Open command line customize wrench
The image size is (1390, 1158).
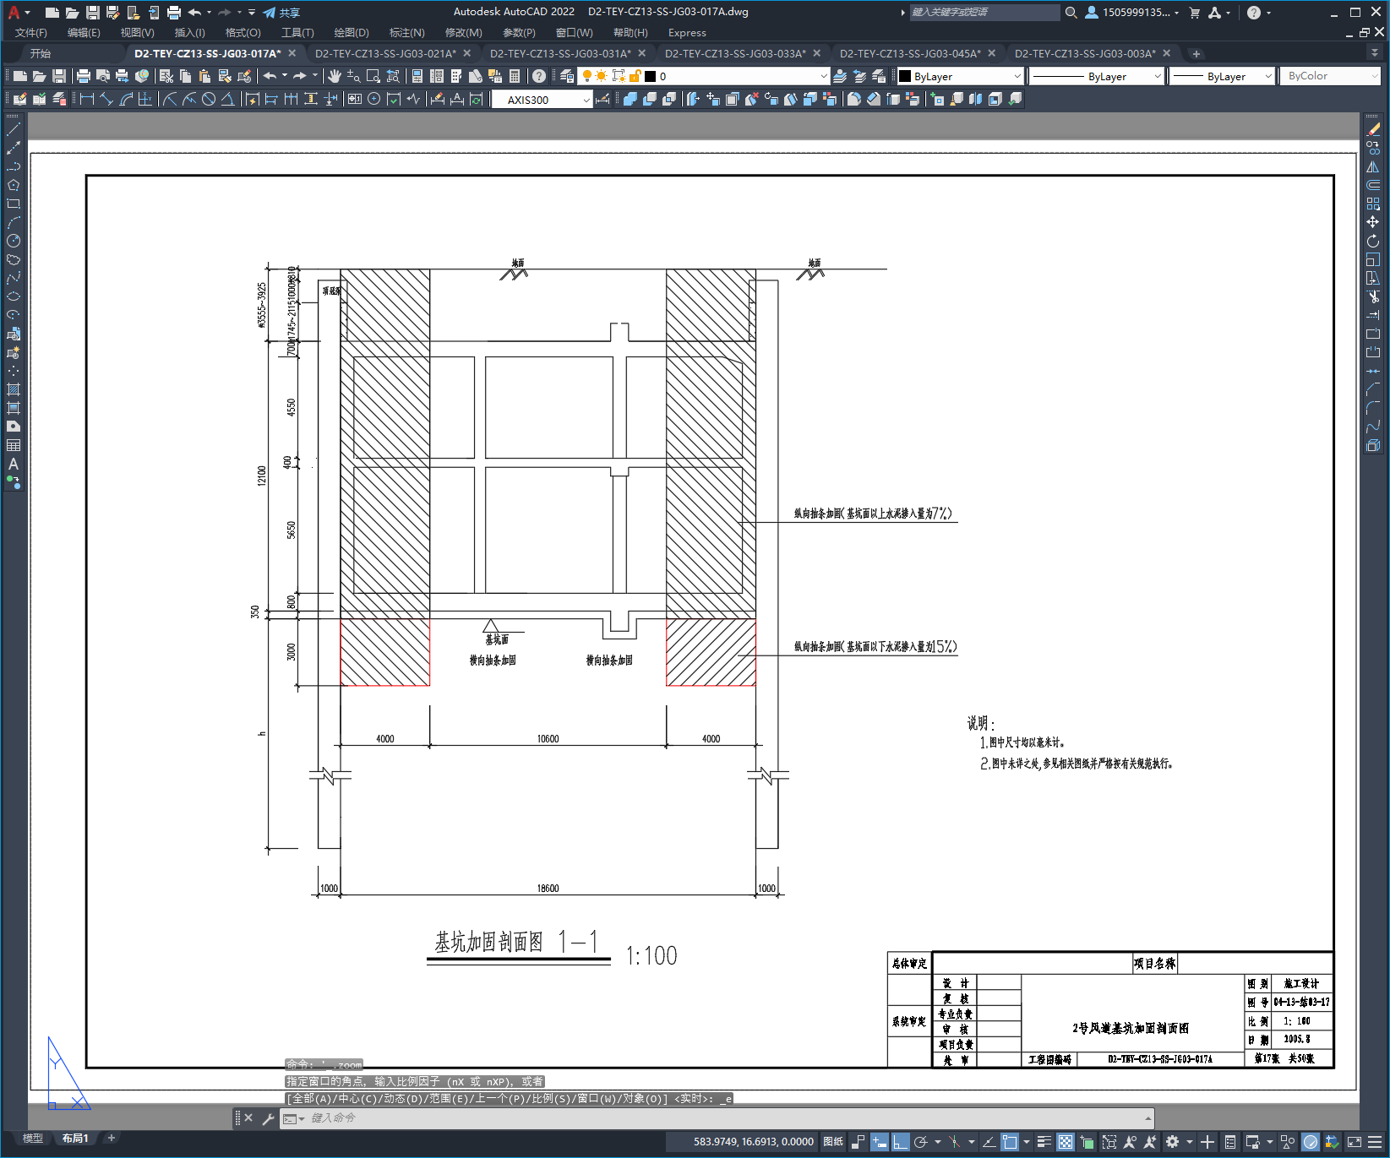coord(268,1118)
